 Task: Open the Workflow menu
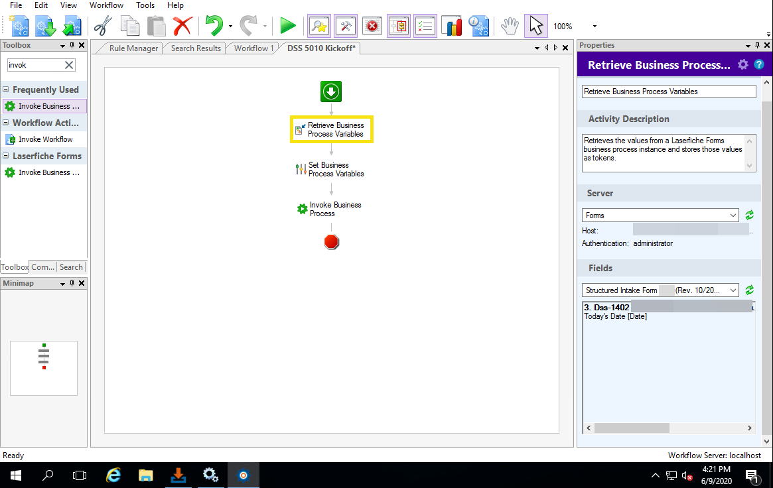[x=106, y=5]
